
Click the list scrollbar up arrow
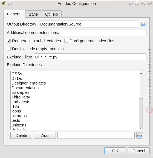[141, 73]
